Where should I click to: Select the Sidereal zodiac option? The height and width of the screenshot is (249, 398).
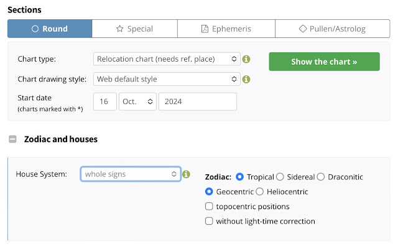click(x=280, y=177)
